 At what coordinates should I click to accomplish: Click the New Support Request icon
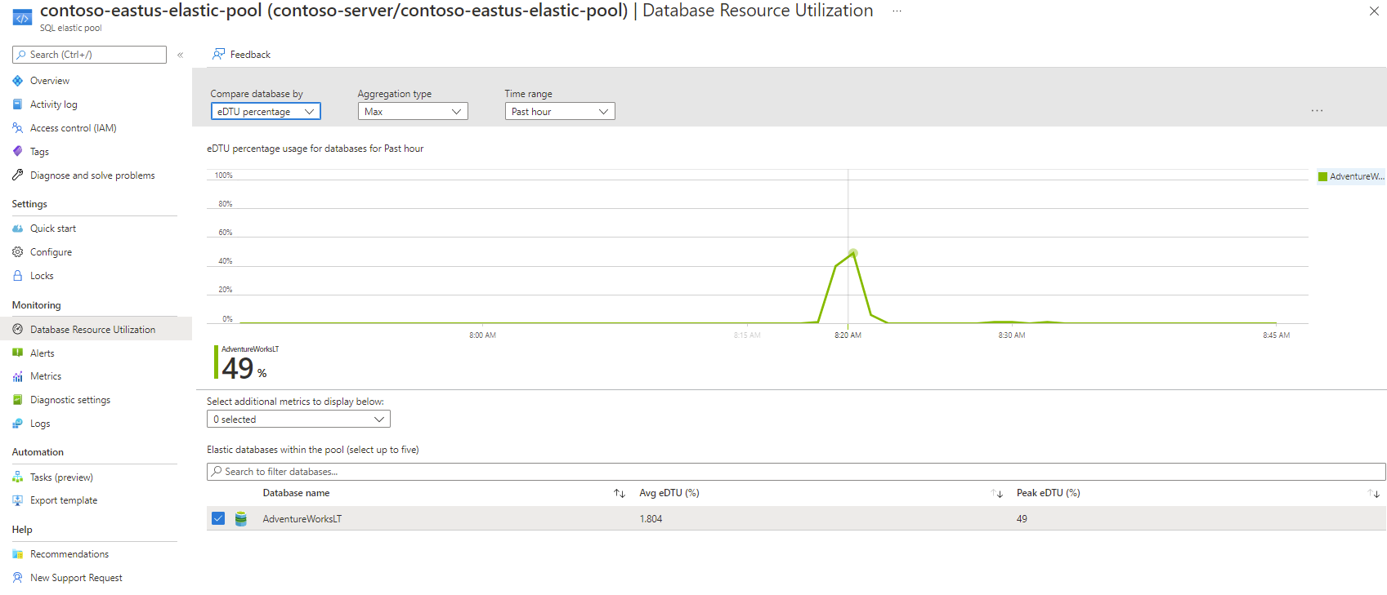coord(18,578)
